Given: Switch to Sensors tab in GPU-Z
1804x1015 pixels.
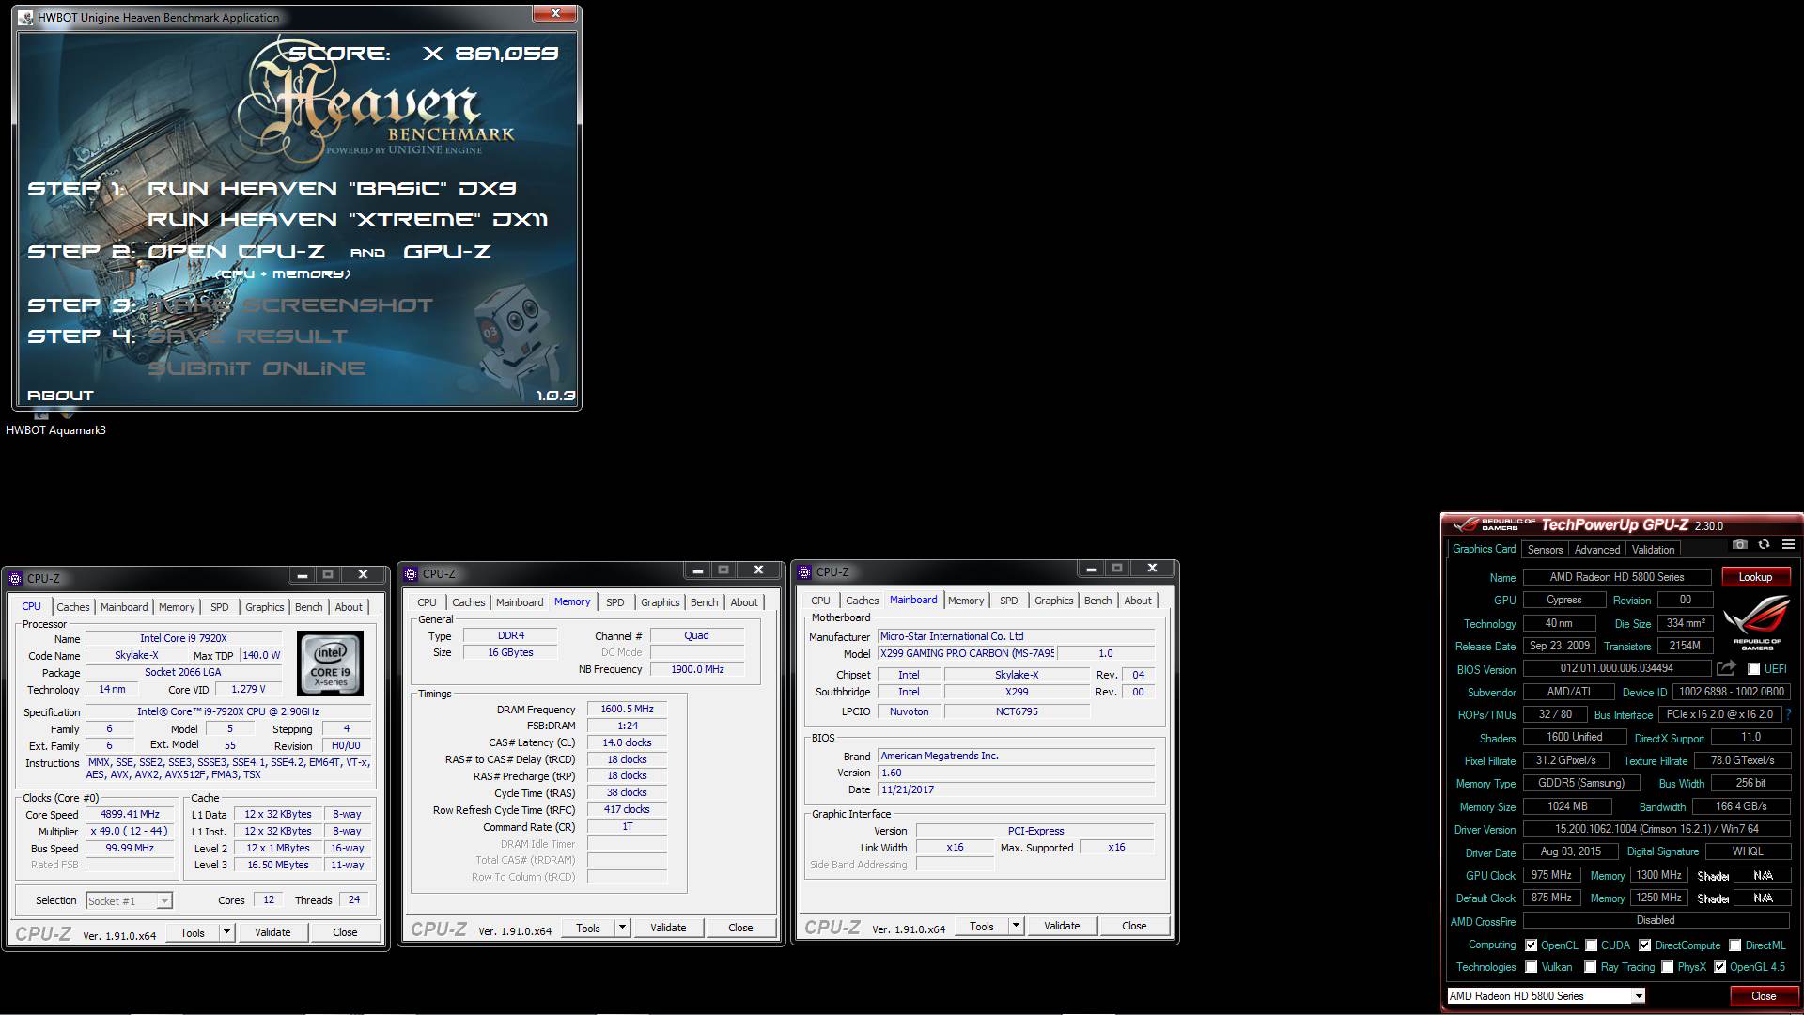Looking at the screenshot, I should 1545,550.
